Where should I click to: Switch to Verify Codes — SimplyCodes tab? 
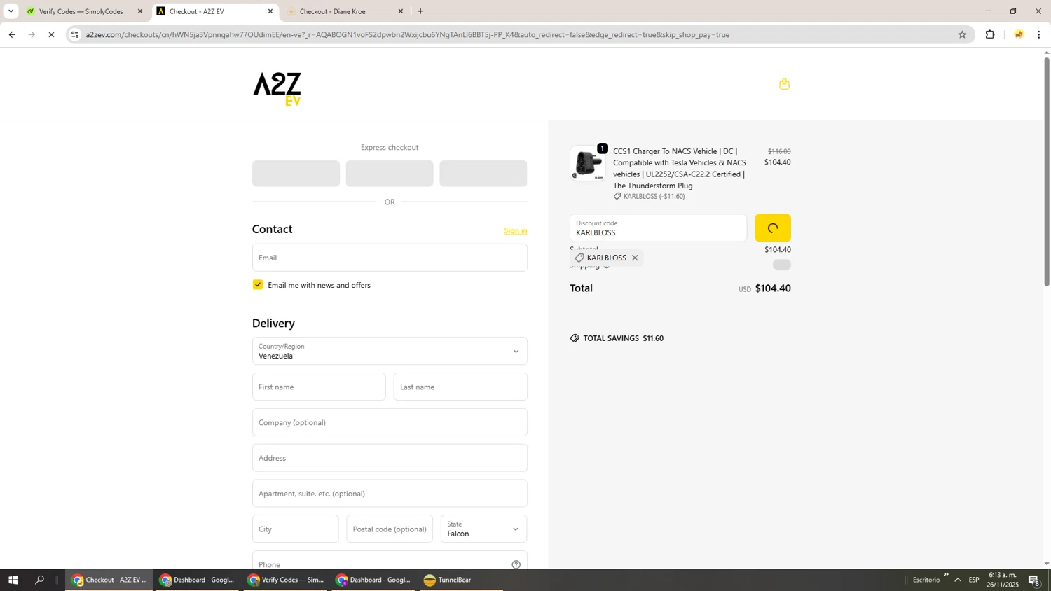pos(81,11)
